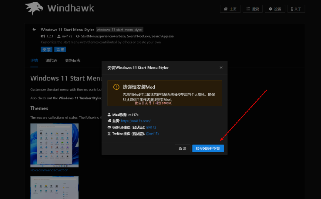Open the NoRecommendedSection link
This screenshot has width=321, height=199.
(x=50, y=170)
